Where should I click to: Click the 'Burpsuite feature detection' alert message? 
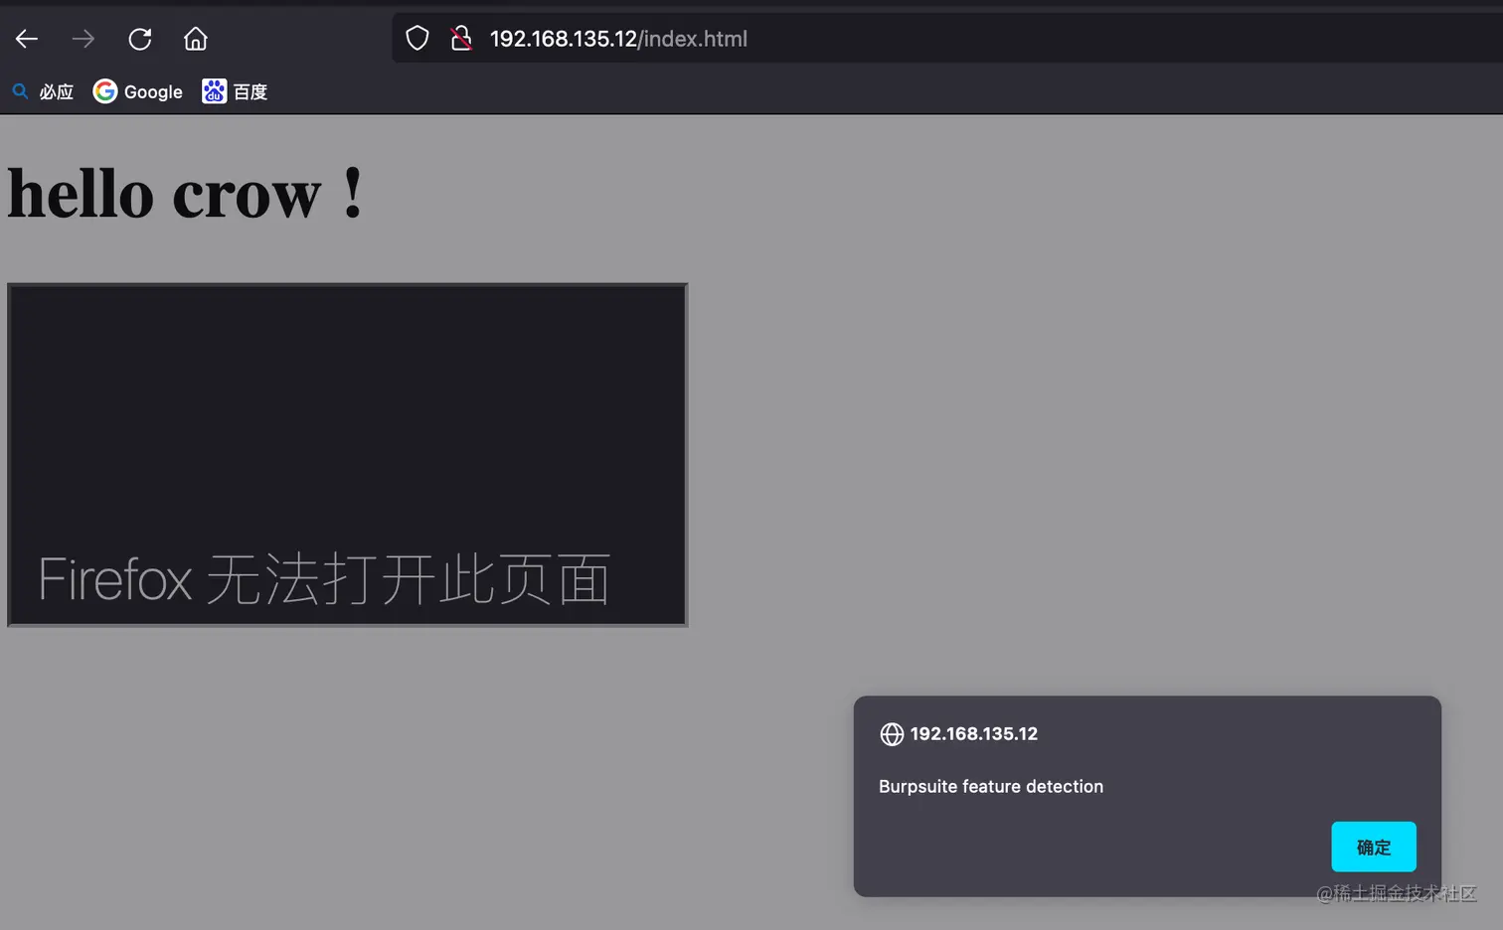click(x=991, y=786)
